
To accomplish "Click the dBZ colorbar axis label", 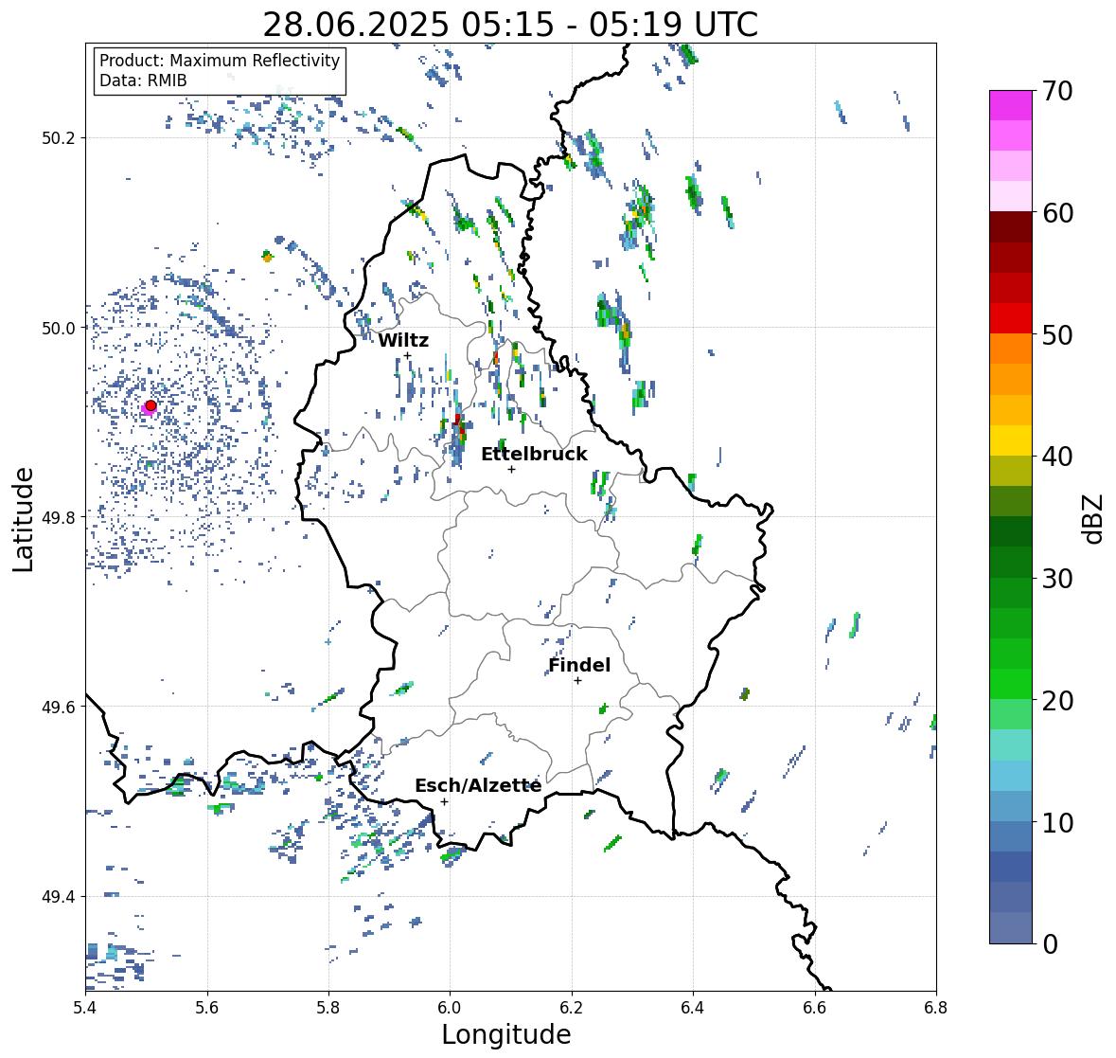I will pos(1092,518).
